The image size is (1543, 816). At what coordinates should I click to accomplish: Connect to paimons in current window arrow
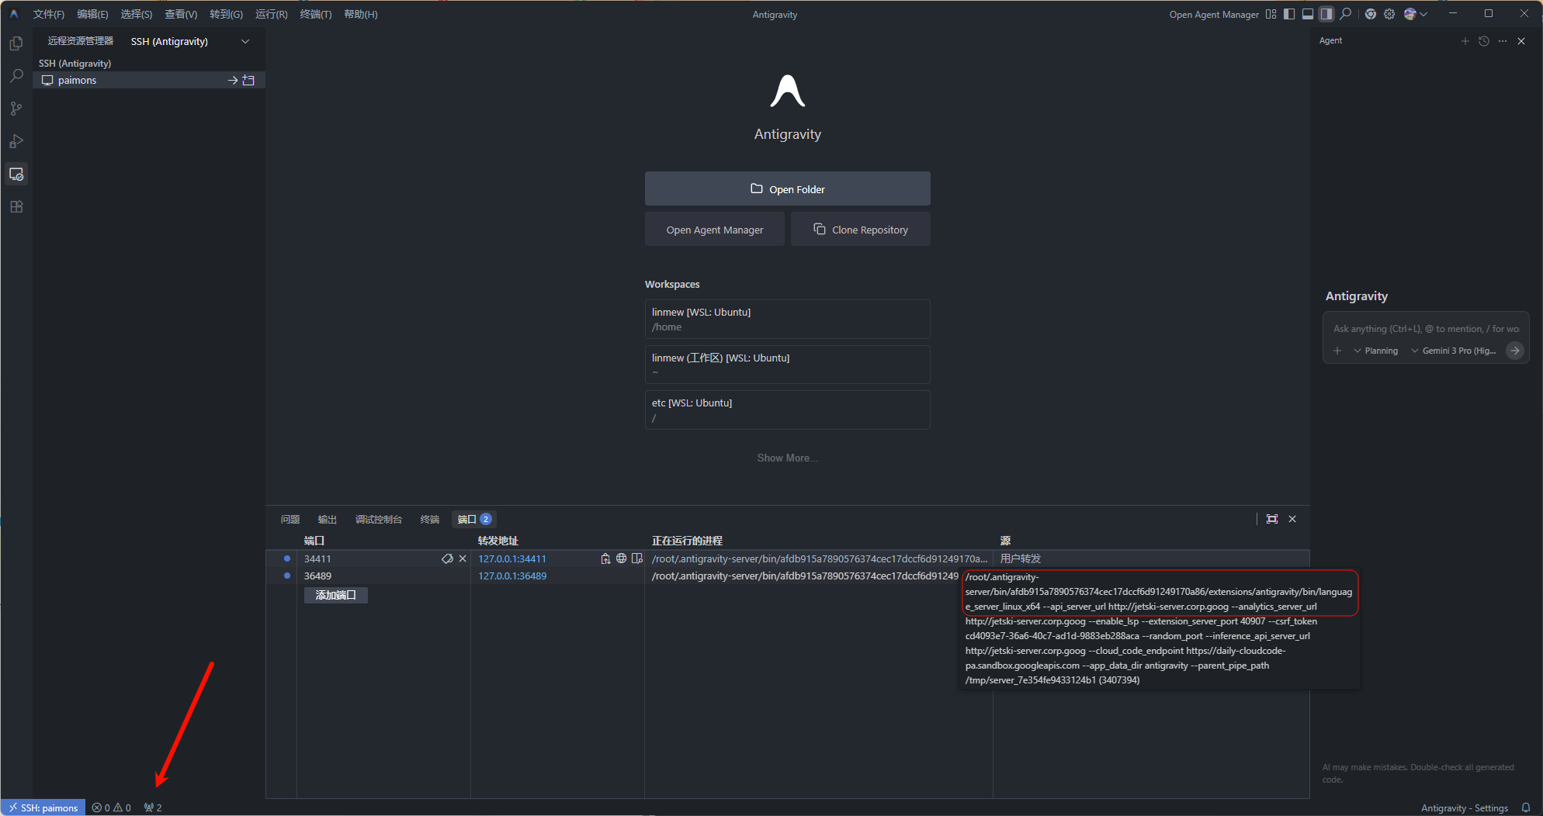click(x=232, y=80)
